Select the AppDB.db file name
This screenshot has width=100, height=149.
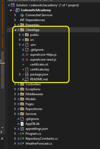pos(32,124)
